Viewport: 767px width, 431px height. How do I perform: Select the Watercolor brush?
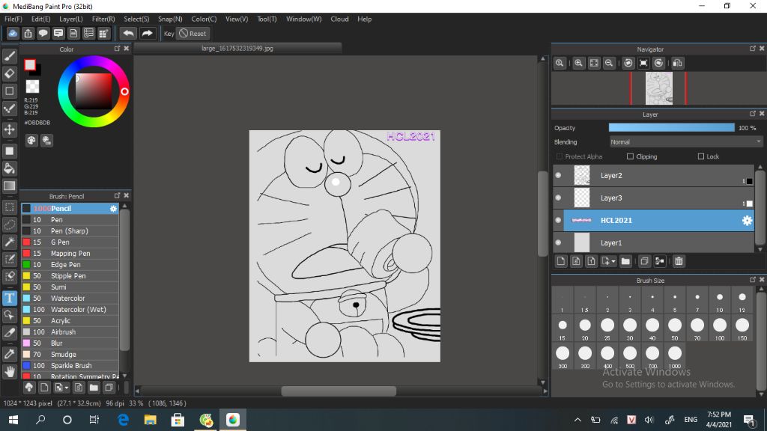[70, 298]
